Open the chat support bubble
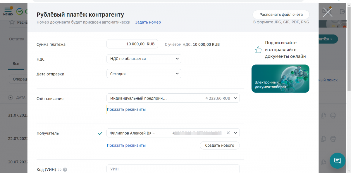Viewport: 351px width, 173px height. click(x=337, y=160)
